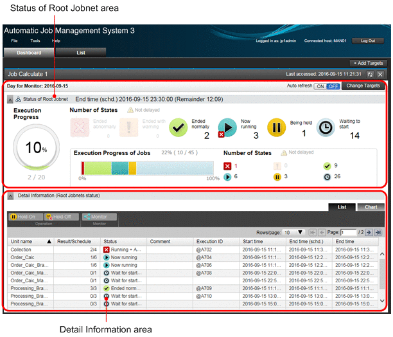Click the Log Out button
Viewport: 393px width, 337px height.
coord(368,41)
